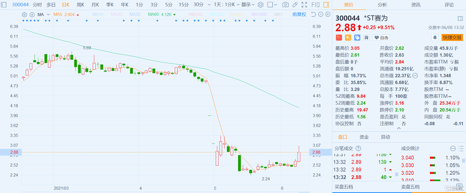The height and width of the screenshot is (193, 466).
Task: Switch to the 分时 intraday tab
Action: (x=37, y=5)
